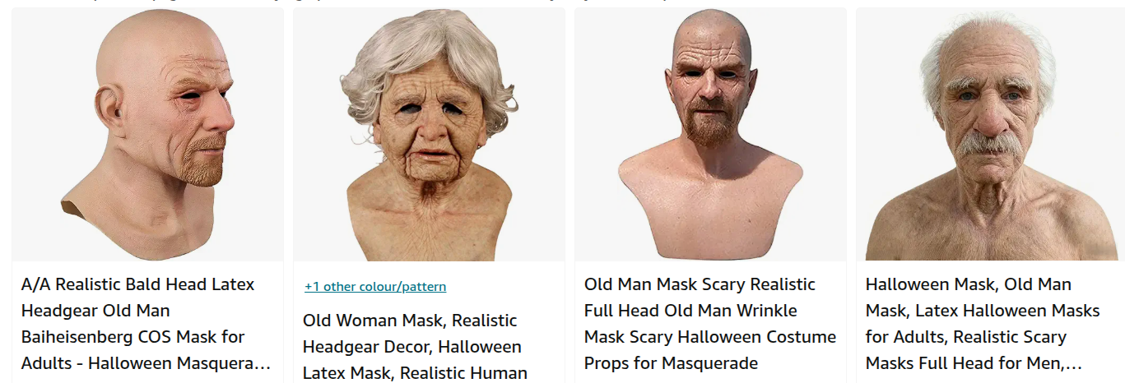1125x383 pixels.
Task: View the white-moustache old man mask photo
Action: [991, 135]
